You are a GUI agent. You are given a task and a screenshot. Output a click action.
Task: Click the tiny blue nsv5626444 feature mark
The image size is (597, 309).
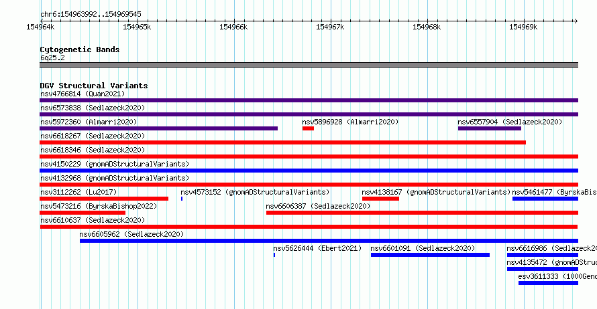coord(274,255)
